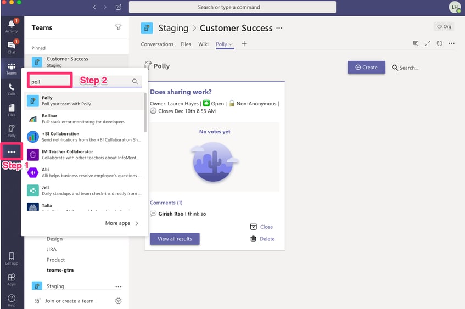The image size is (465, 309).
Task: Close the poll via Close link
Action: (x=261, y=227)
